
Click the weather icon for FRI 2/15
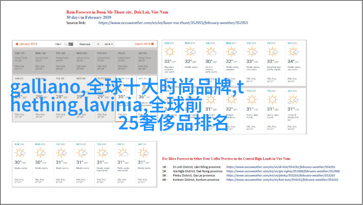pyautogui.click(x=272, y=52)
